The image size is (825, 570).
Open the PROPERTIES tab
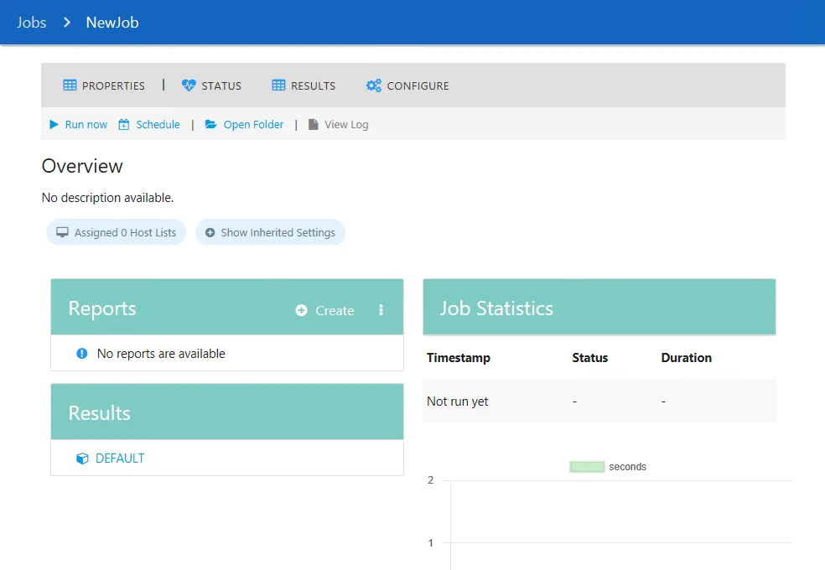pyautogui.click(x=104, y=85)
